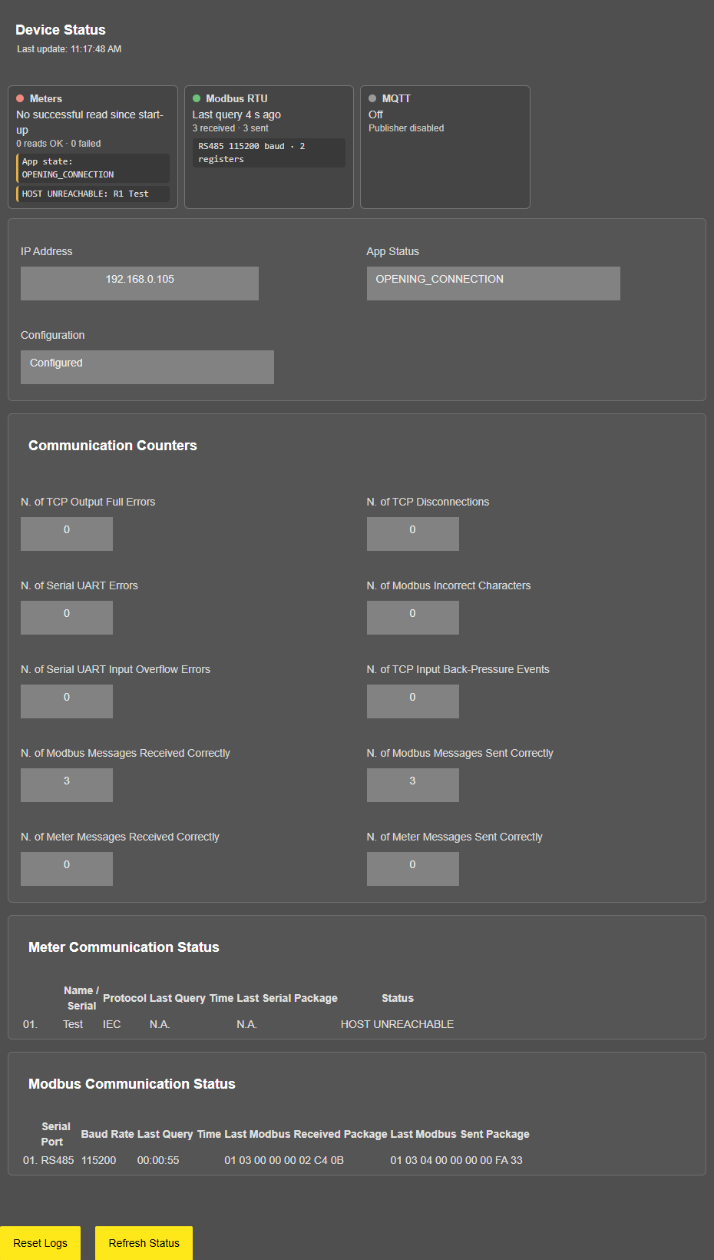Click 'Last Modbus Received Package' column header
The width and height of the screenshot is (714, 1260).
click(306, 1134)
